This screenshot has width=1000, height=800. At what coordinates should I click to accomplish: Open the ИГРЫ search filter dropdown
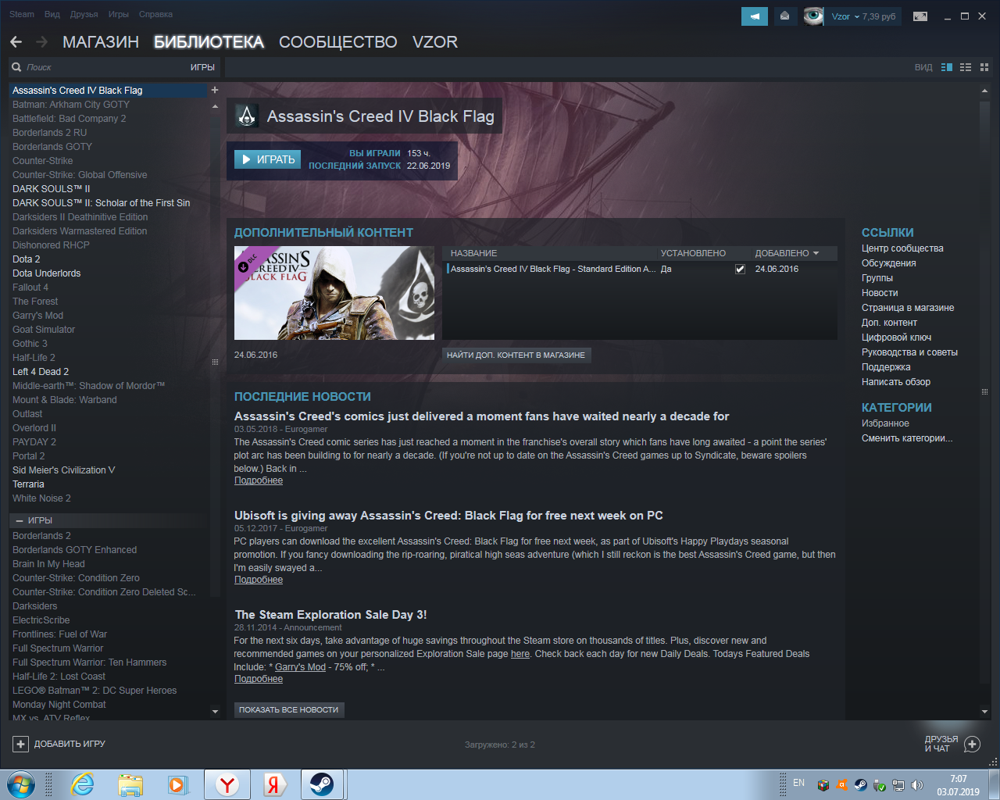[x=202, y=67]
